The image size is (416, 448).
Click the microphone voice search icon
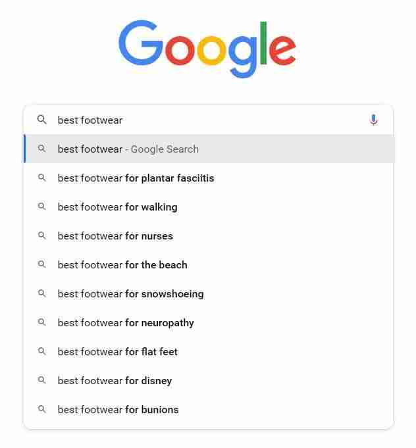coord(374,120)
